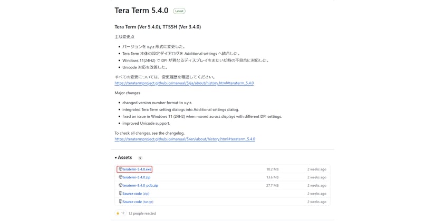
Task: Open the Japanese changelog history link
Action: click(184, 83)
